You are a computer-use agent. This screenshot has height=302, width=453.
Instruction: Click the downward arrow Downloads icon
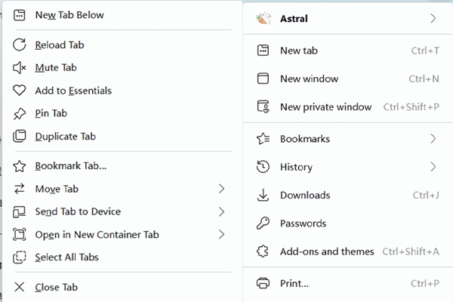coord(263,195)
